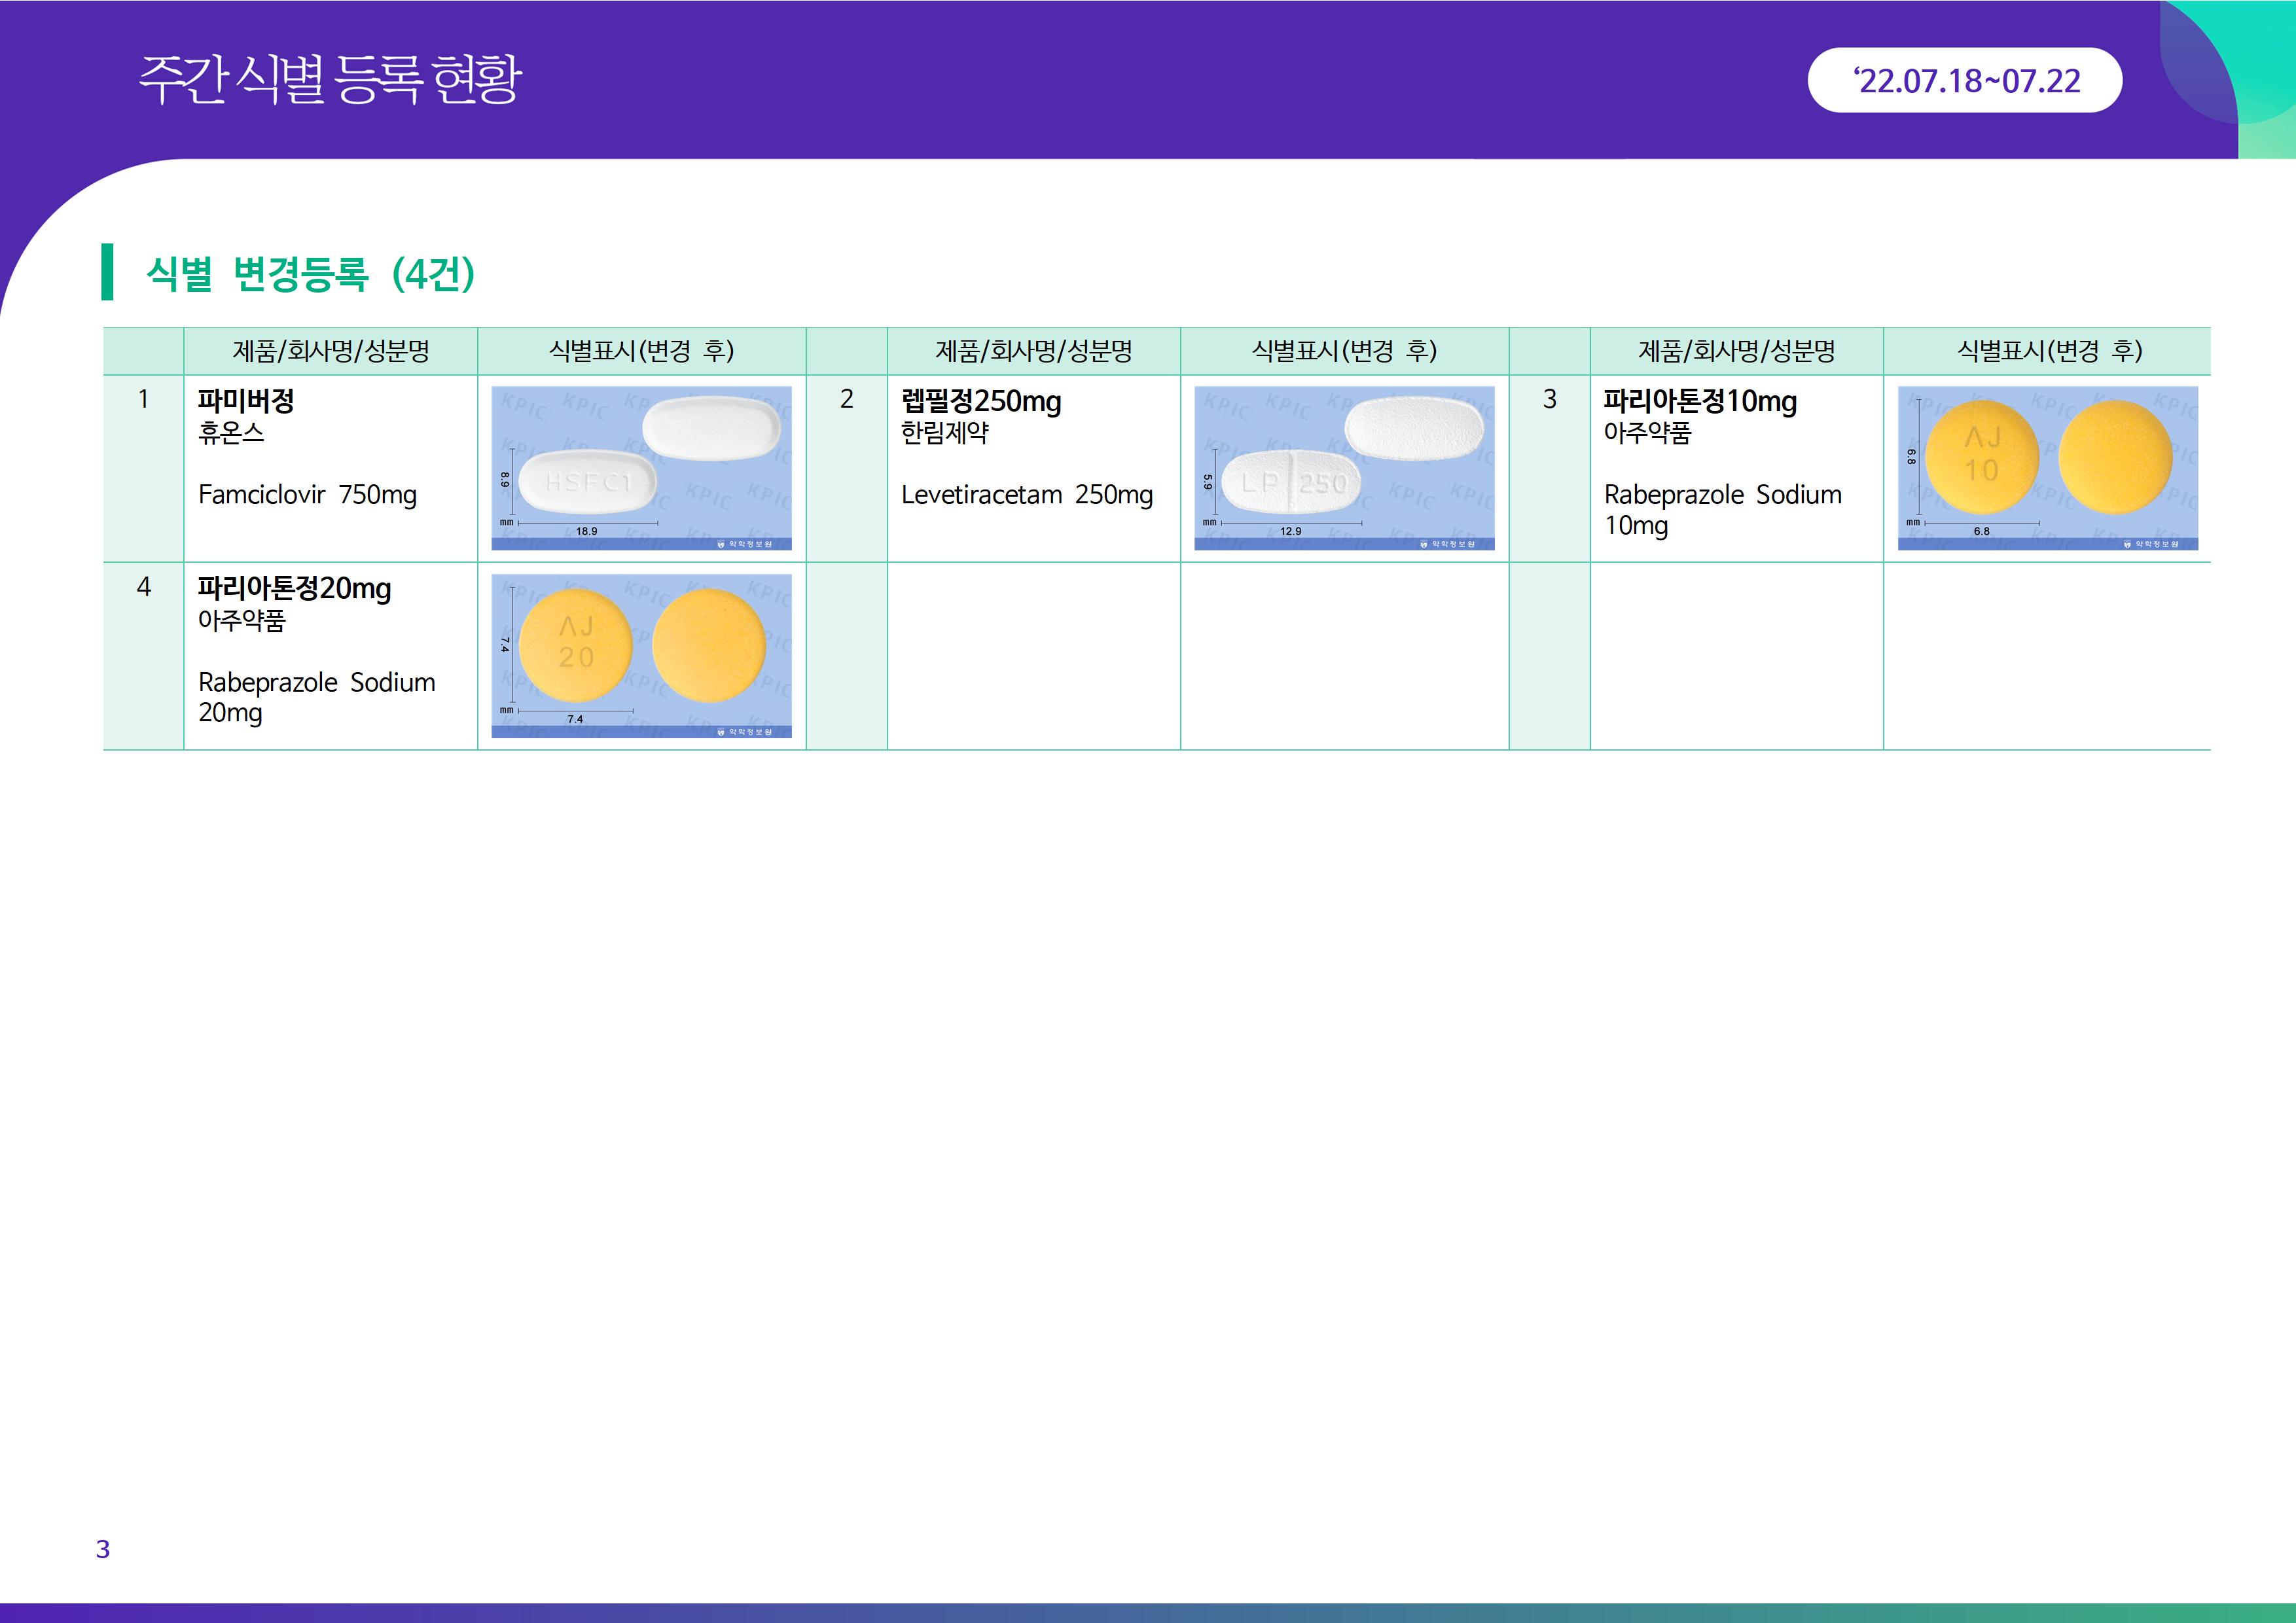Click the 렙필정250mg pill identification image
Screen dimensions: 2296x1623
pyautogui.click(x=1344, y=468)
